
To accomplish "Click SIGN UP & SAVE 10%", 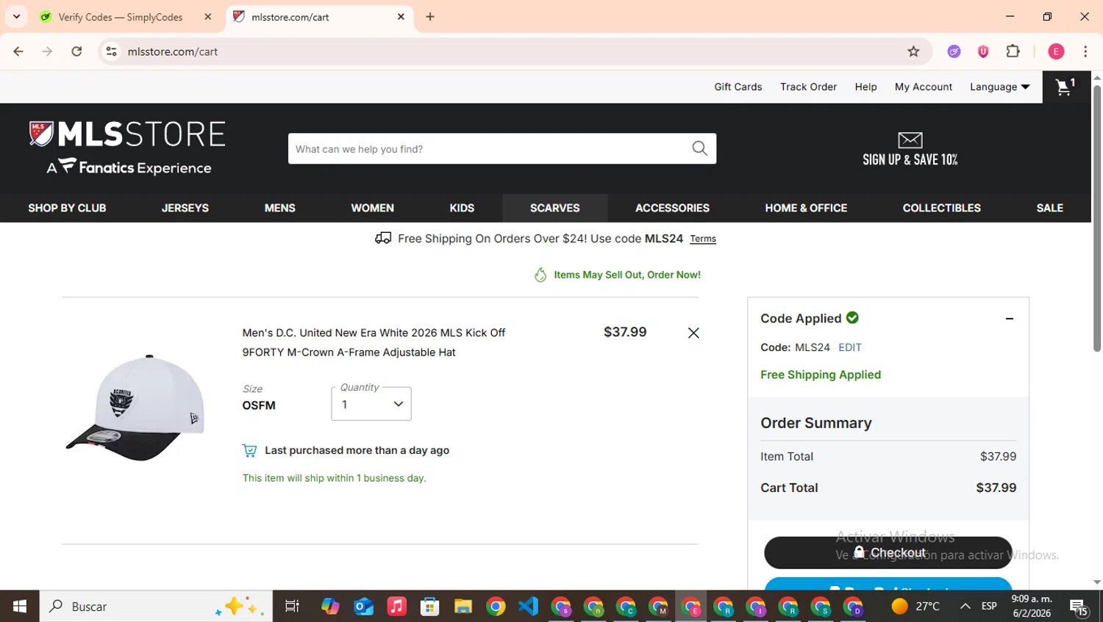I will coord(910,159).
